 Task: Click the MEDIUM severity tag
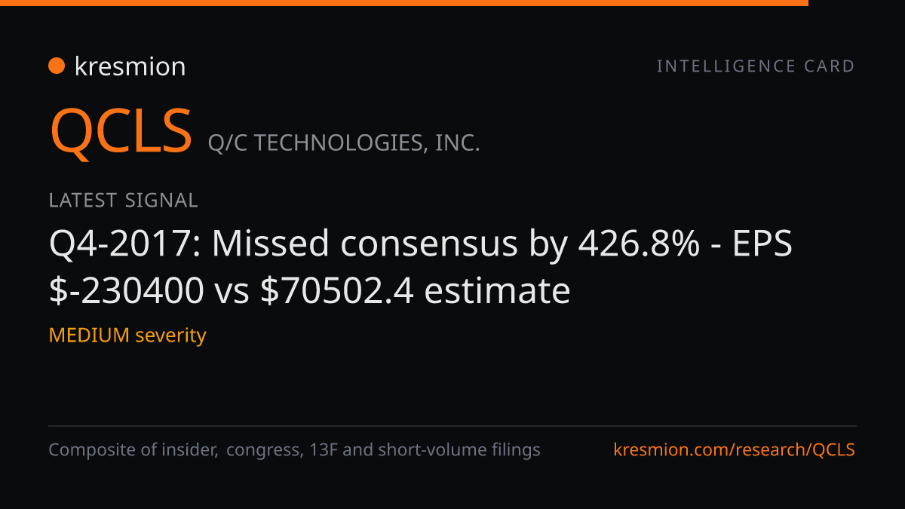click(127, 335)
